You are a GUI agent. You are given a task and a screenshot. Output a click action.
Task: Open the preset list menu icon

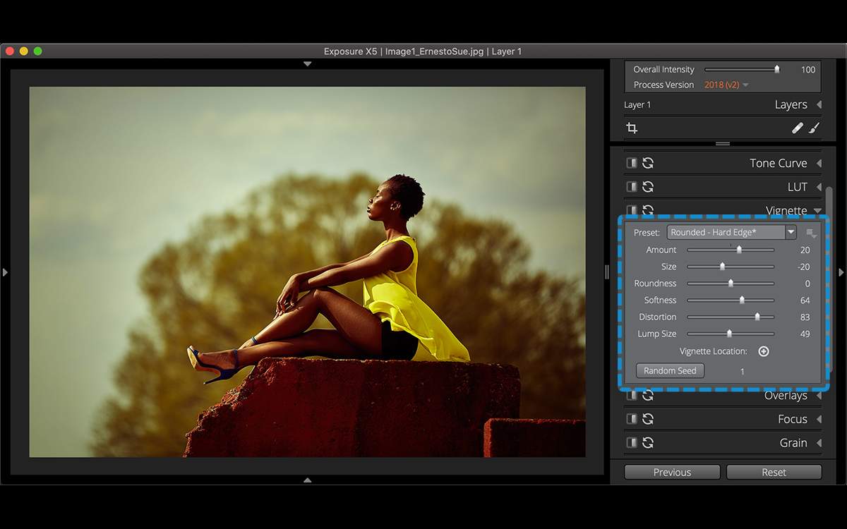coord(811,233)
